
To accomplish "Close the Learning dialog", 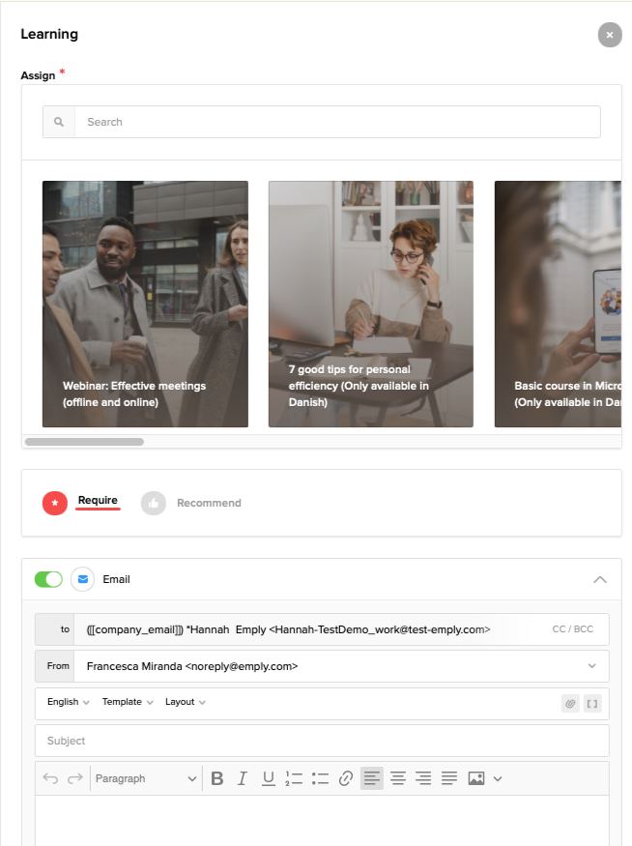I will [x=609, y=35].
